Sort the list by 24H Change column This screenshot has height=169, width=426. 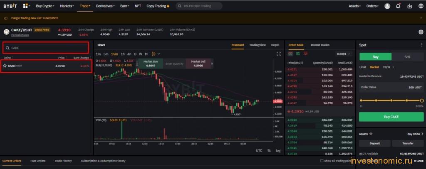(82, 58)
